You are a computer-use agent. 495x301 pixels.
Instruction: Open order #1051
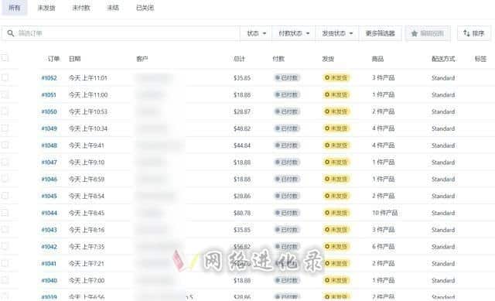point(49,94)
